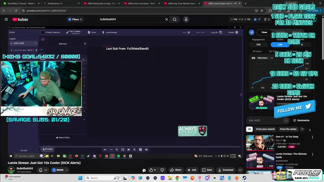Click Preview in the Lumia overlay editor
This screenshot has width=324, height=182.
(x=233, y=32)
